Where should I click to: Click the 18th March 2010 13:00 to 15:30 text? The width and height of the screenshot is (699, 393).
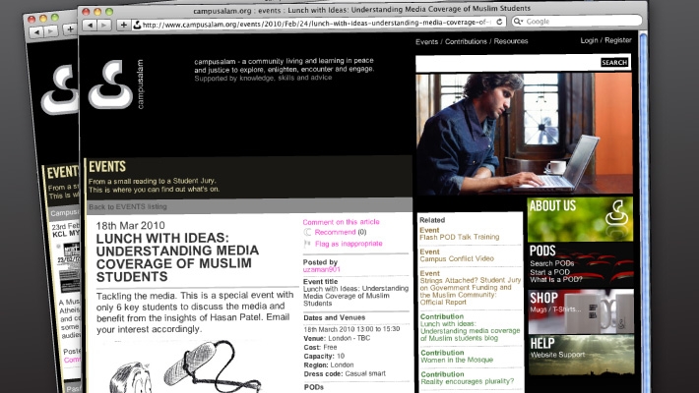coord(351,329)
